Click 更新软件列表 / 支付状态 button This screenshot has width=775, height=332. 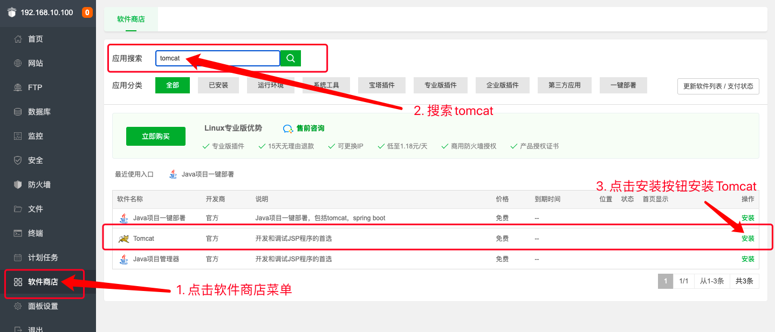[x=718, y=86]
